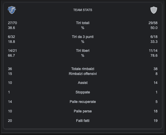Click the 29/58 away total shots value
The width and height of the screenshot is (166, 135).
153,23
